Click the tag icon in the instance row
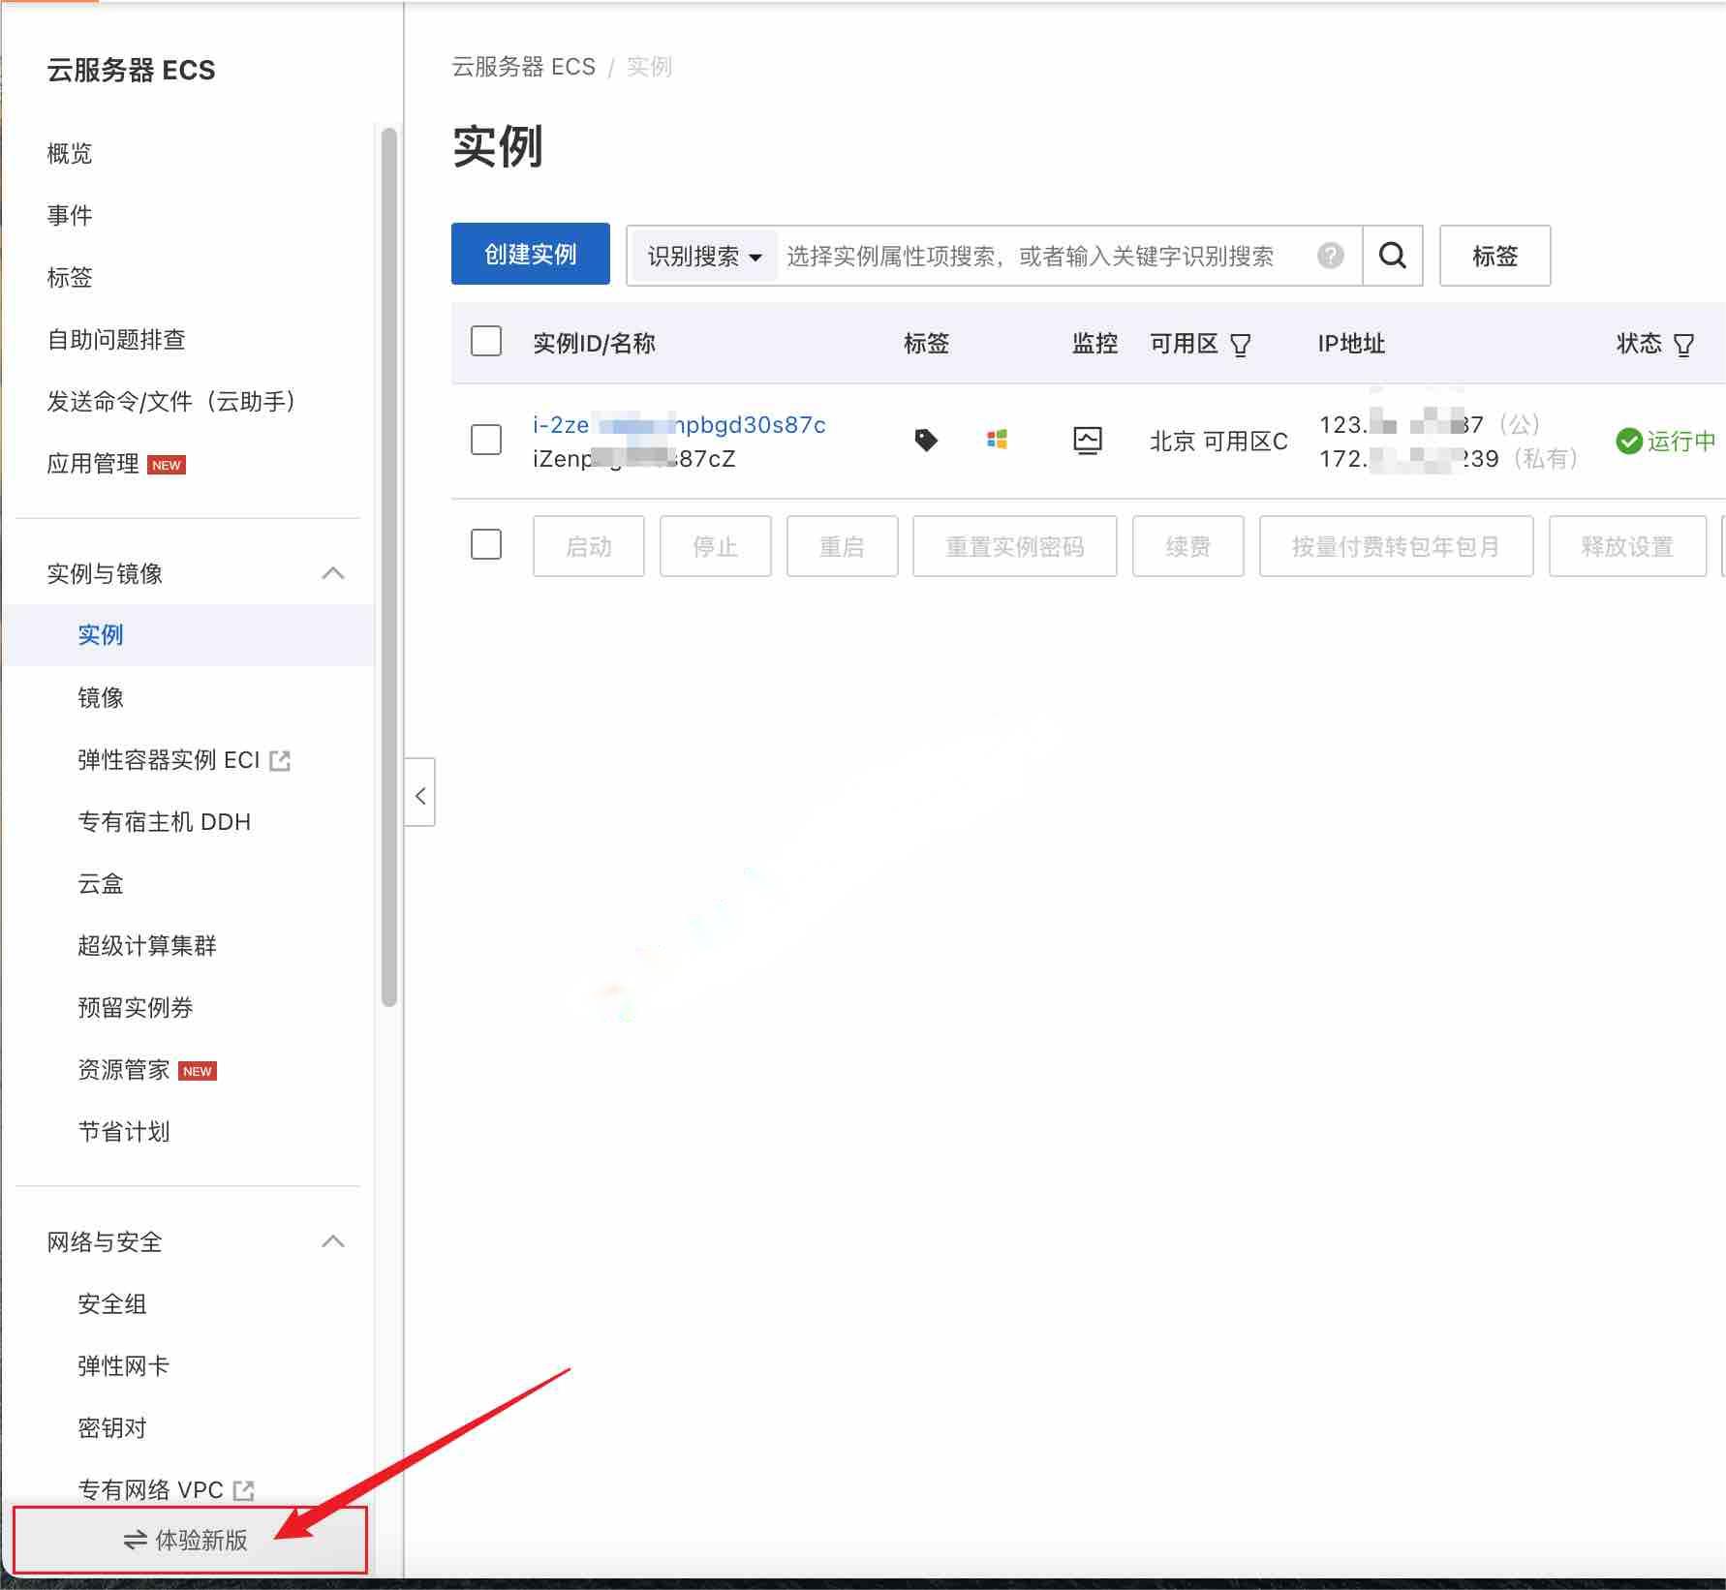 point(926,441)
